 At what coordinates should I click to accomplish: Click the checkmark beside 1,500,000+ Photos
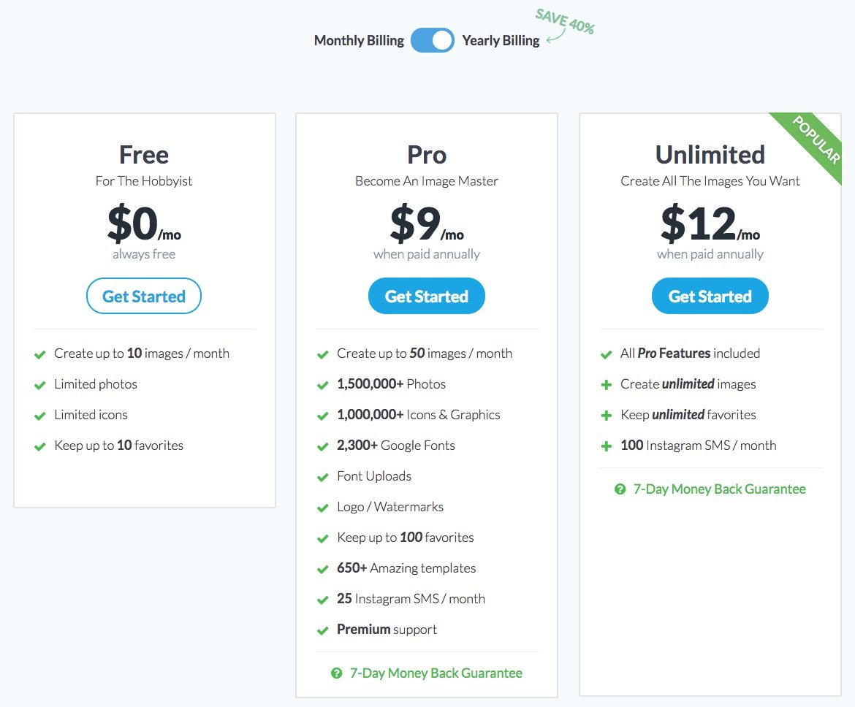(x=322, y=385)
